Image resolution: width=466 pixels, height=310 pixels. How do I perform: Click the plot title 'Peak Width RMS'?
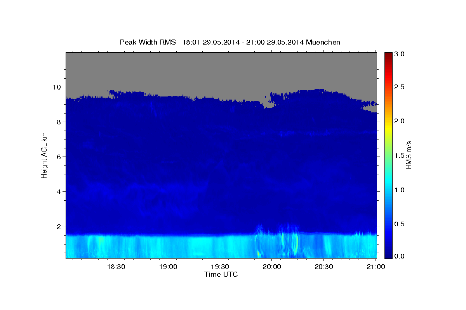tap(148, 42)
